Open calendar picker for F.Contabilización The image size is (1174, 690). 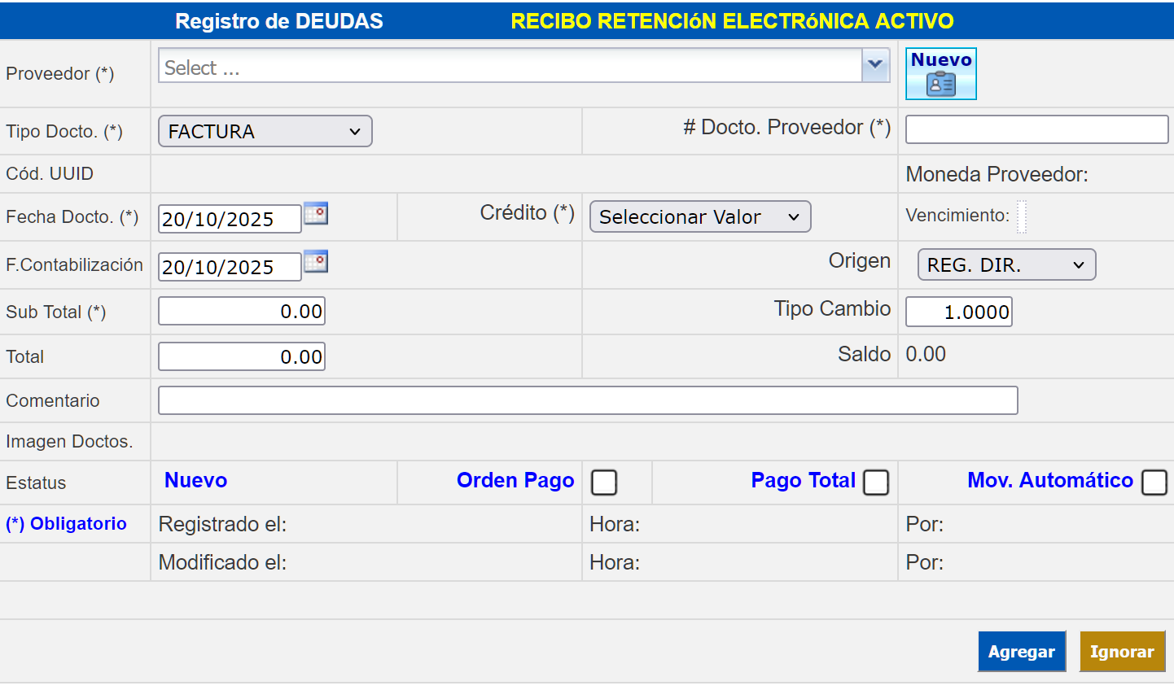pyautogui.click(x=316, y=262)
